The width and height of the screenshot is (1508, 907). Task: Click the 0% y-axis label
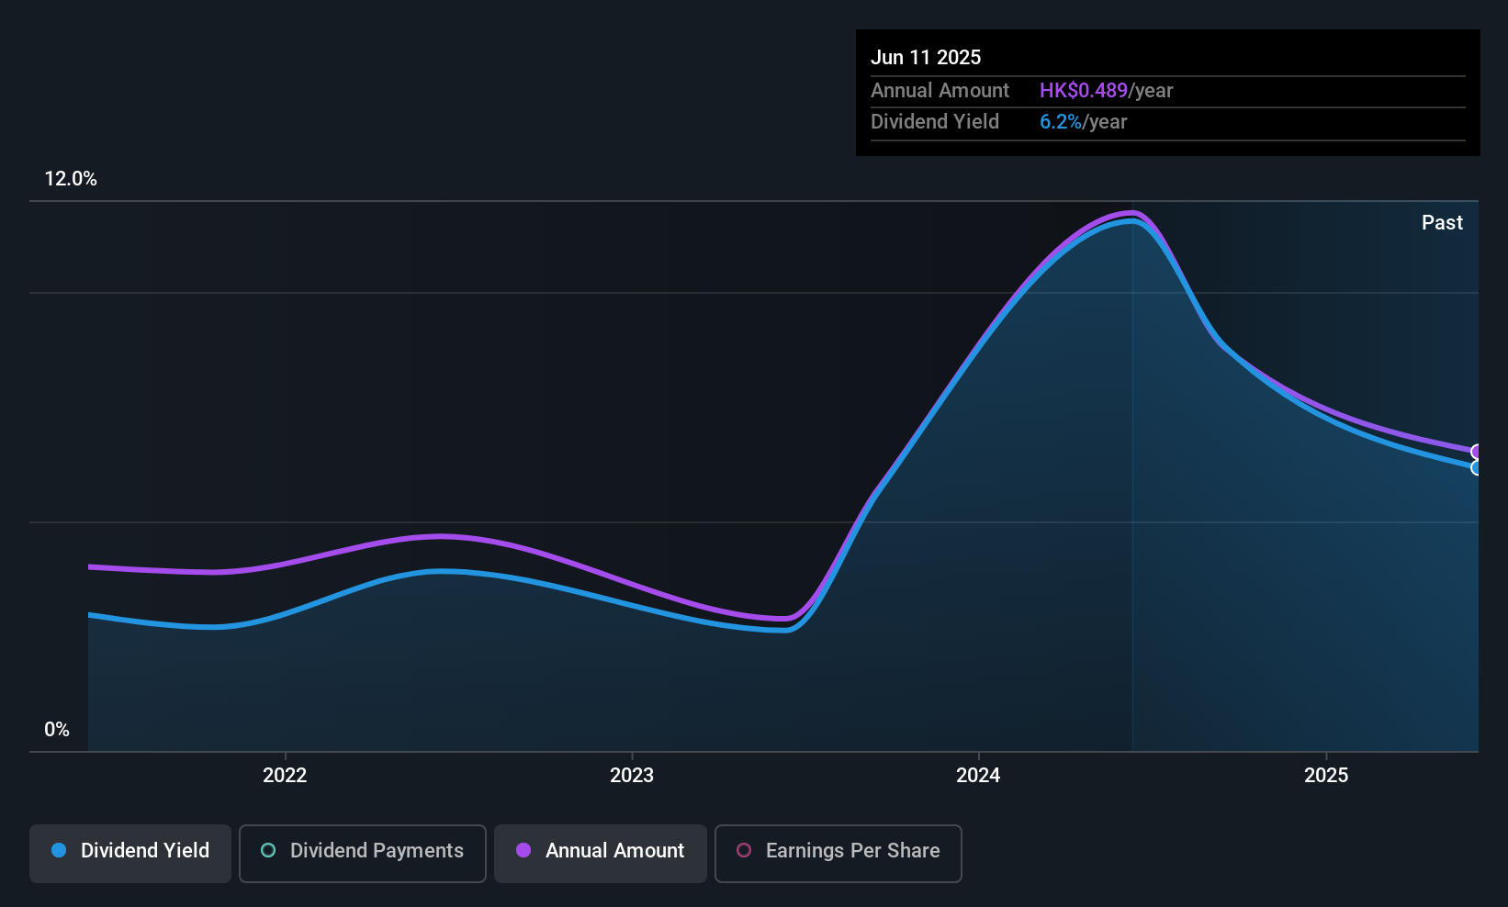pyautogui.click(x=57, y=730)
